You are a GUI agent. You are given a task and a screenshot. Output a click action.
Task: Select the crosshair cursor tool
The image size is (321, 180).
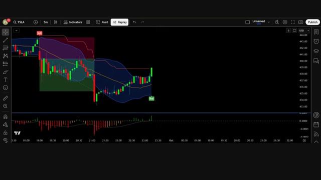pyautogui.click(x=6, y=32)
